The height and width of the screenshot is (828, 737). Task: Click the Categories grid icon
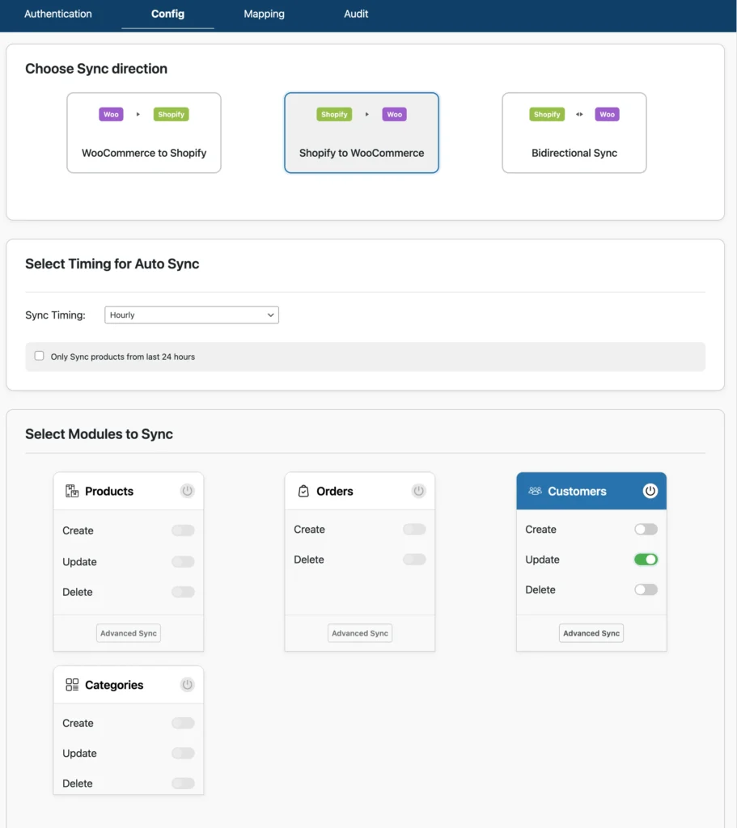pos(71,685)
